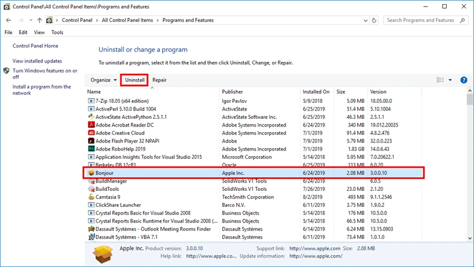Image resolution: width=474 pixels, height=267 pixels.
Task: Click the Back navigation arrow
Action: point(8,20)
